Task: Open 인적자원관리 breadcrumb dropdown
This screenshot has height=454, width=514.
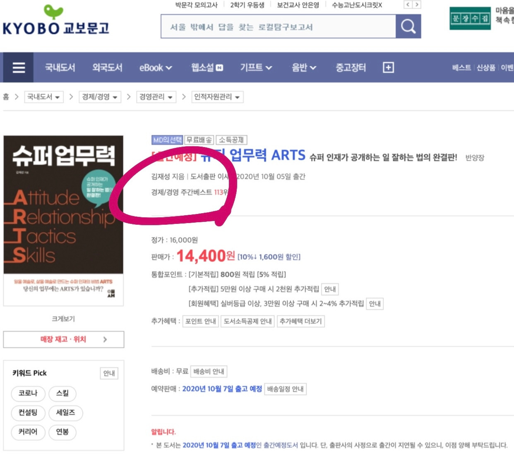Action: click(x=217, y=97)
